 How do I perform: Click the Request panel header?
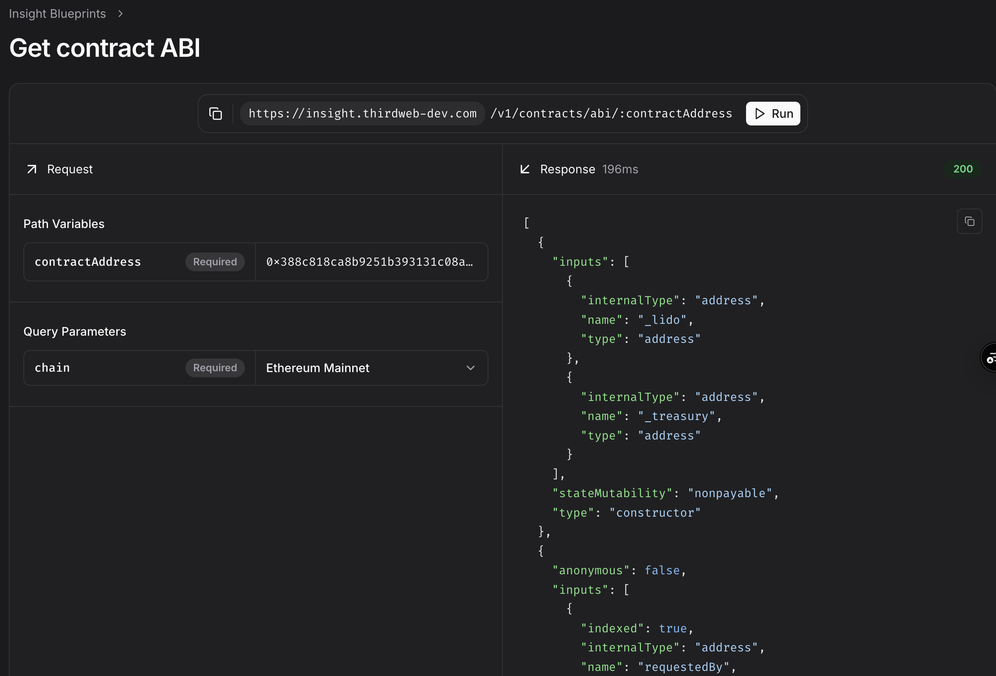pos(70,169)
